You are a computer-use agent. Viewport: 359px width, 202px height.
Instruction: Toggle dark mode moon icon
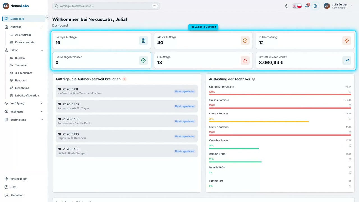[287, 6]
